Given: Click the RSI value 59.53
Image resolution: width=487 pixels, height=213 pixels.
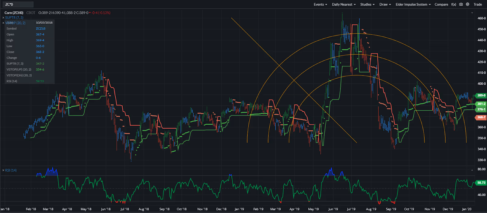Looking at the screenshot, I should [x=40, y=81].
